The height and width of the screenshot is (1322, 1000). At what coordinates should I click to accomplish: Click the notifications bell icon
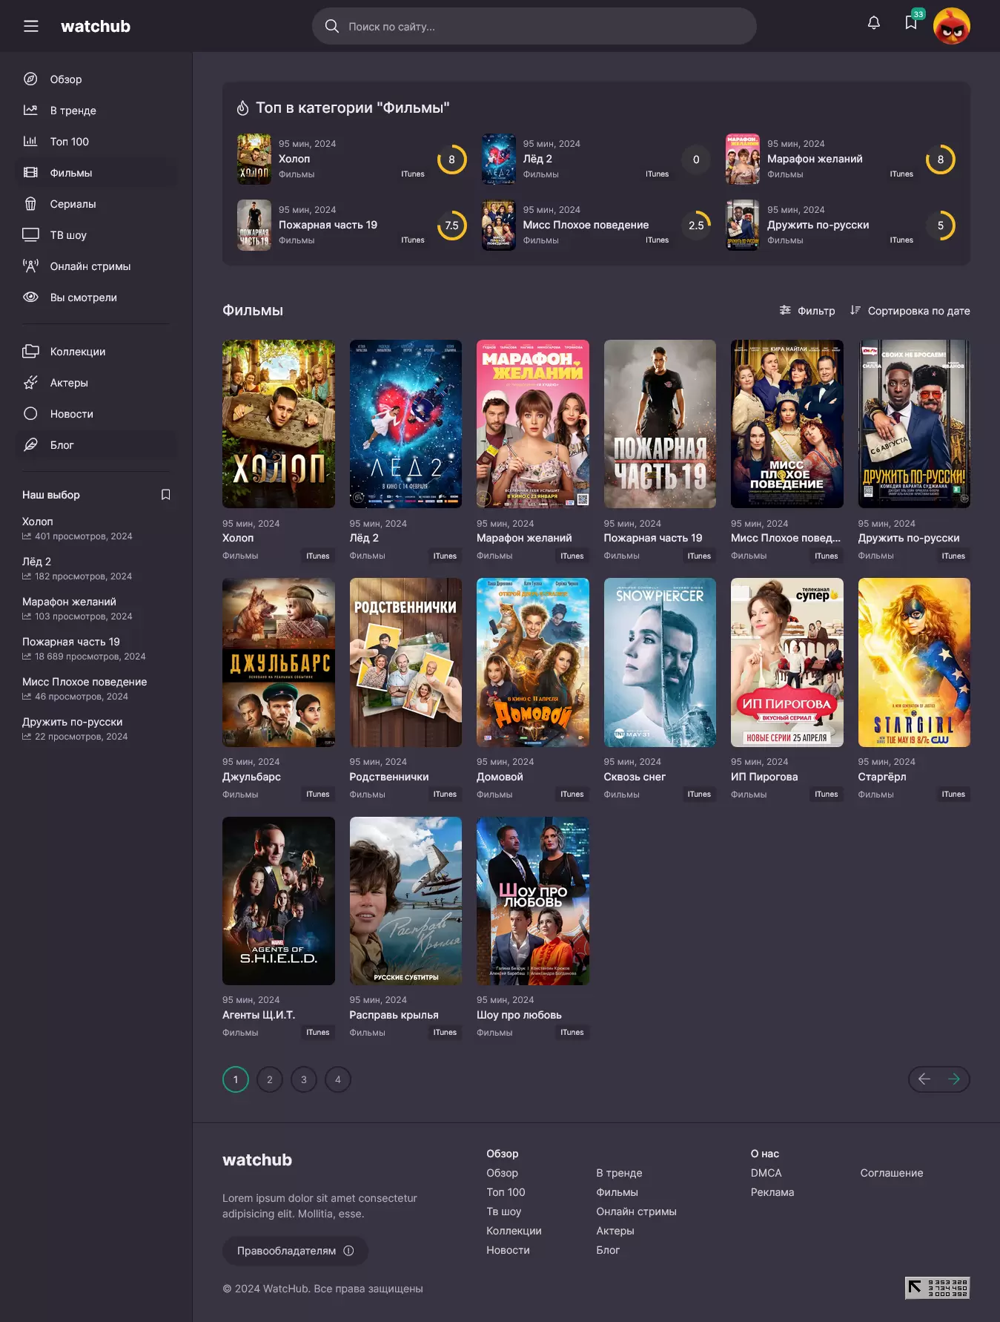coord(874,23)
